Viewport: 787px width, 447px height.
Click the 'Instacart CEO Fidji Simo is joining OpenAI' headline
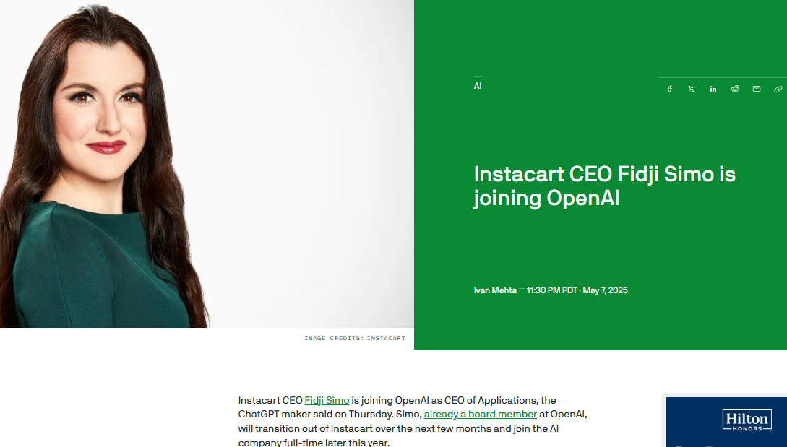click(x=605, y=186)
